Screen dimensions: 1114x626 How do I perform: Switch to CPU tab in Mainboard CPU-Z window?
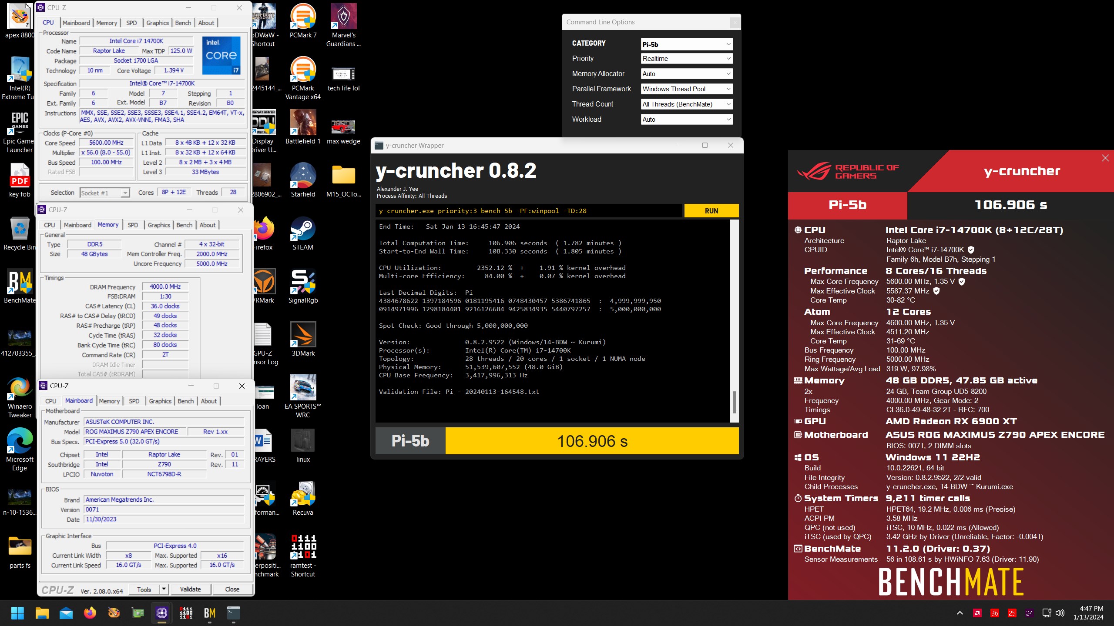51,401
